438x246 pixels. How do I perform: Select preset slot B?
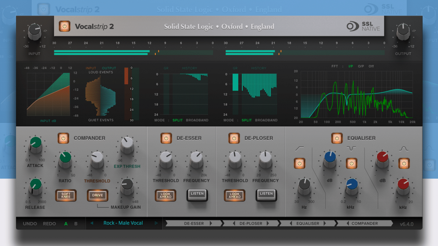coord(76,223)
